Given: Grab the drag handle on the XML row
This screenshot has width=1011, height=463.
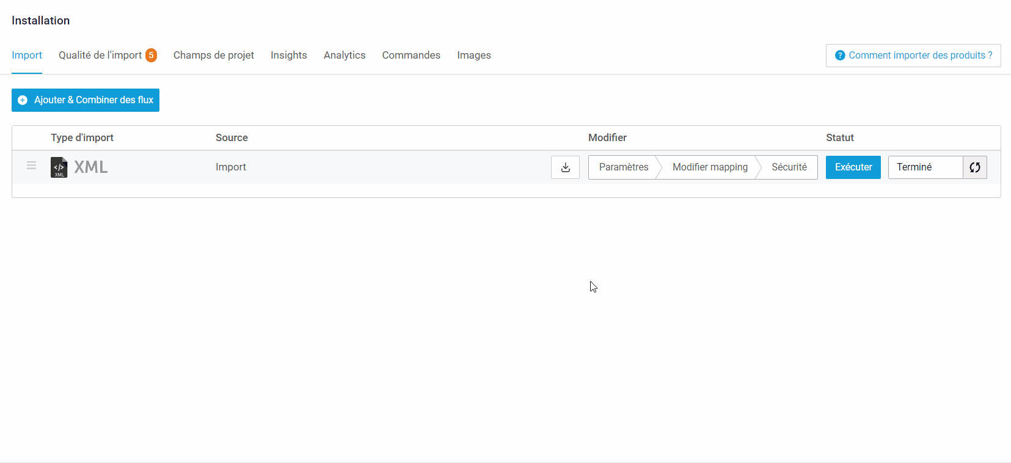Looking at the screenshot, I should point(31,166).
